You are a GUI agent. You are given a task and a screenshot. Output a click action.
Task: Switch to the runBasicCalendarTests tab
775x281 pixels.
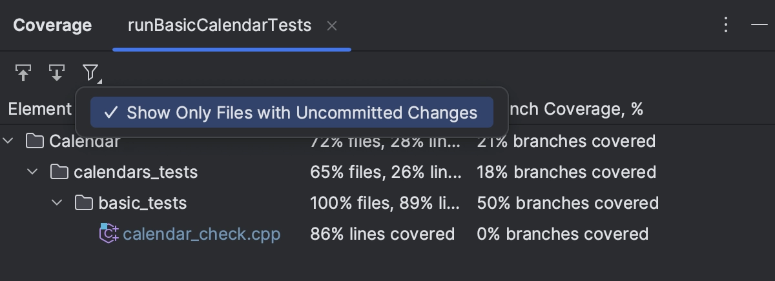click(x=220, y=26)
